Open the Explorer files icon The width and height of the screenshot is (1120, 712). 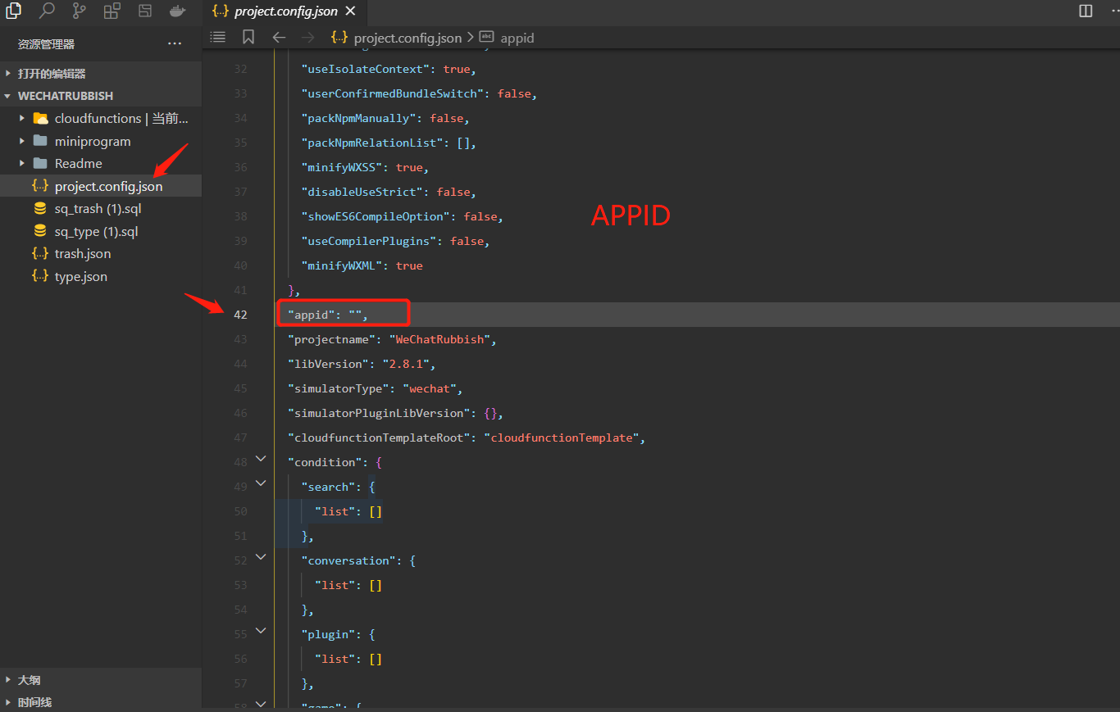[x=14, y=11]
